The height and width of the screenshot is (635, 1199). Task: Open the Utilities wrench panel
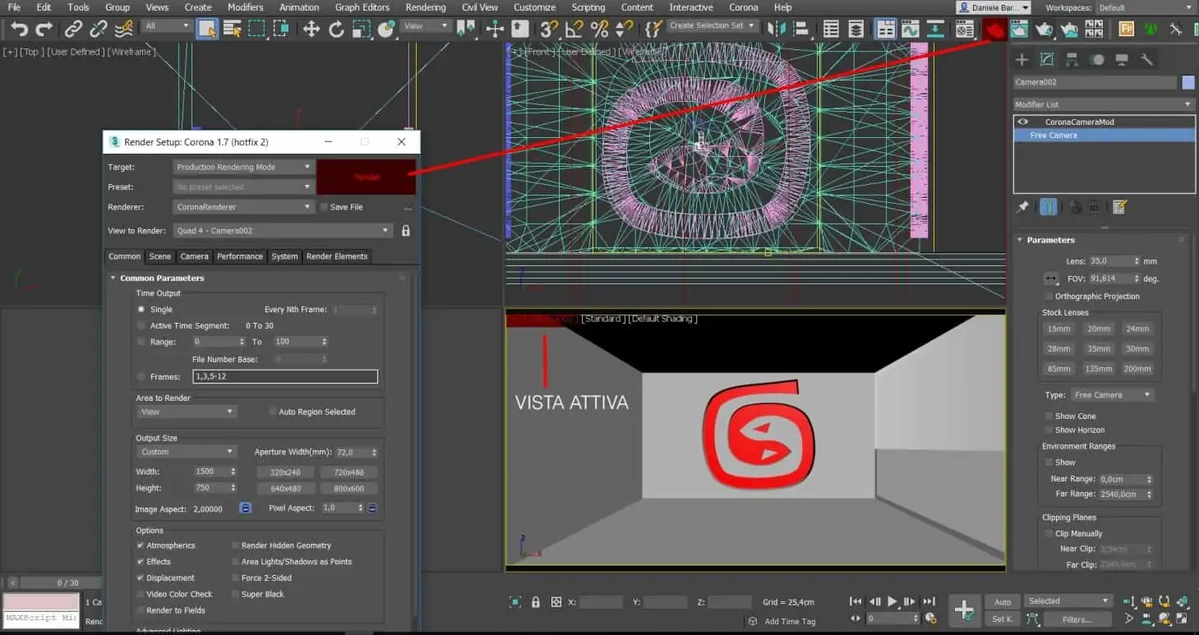pos(1147,59)
